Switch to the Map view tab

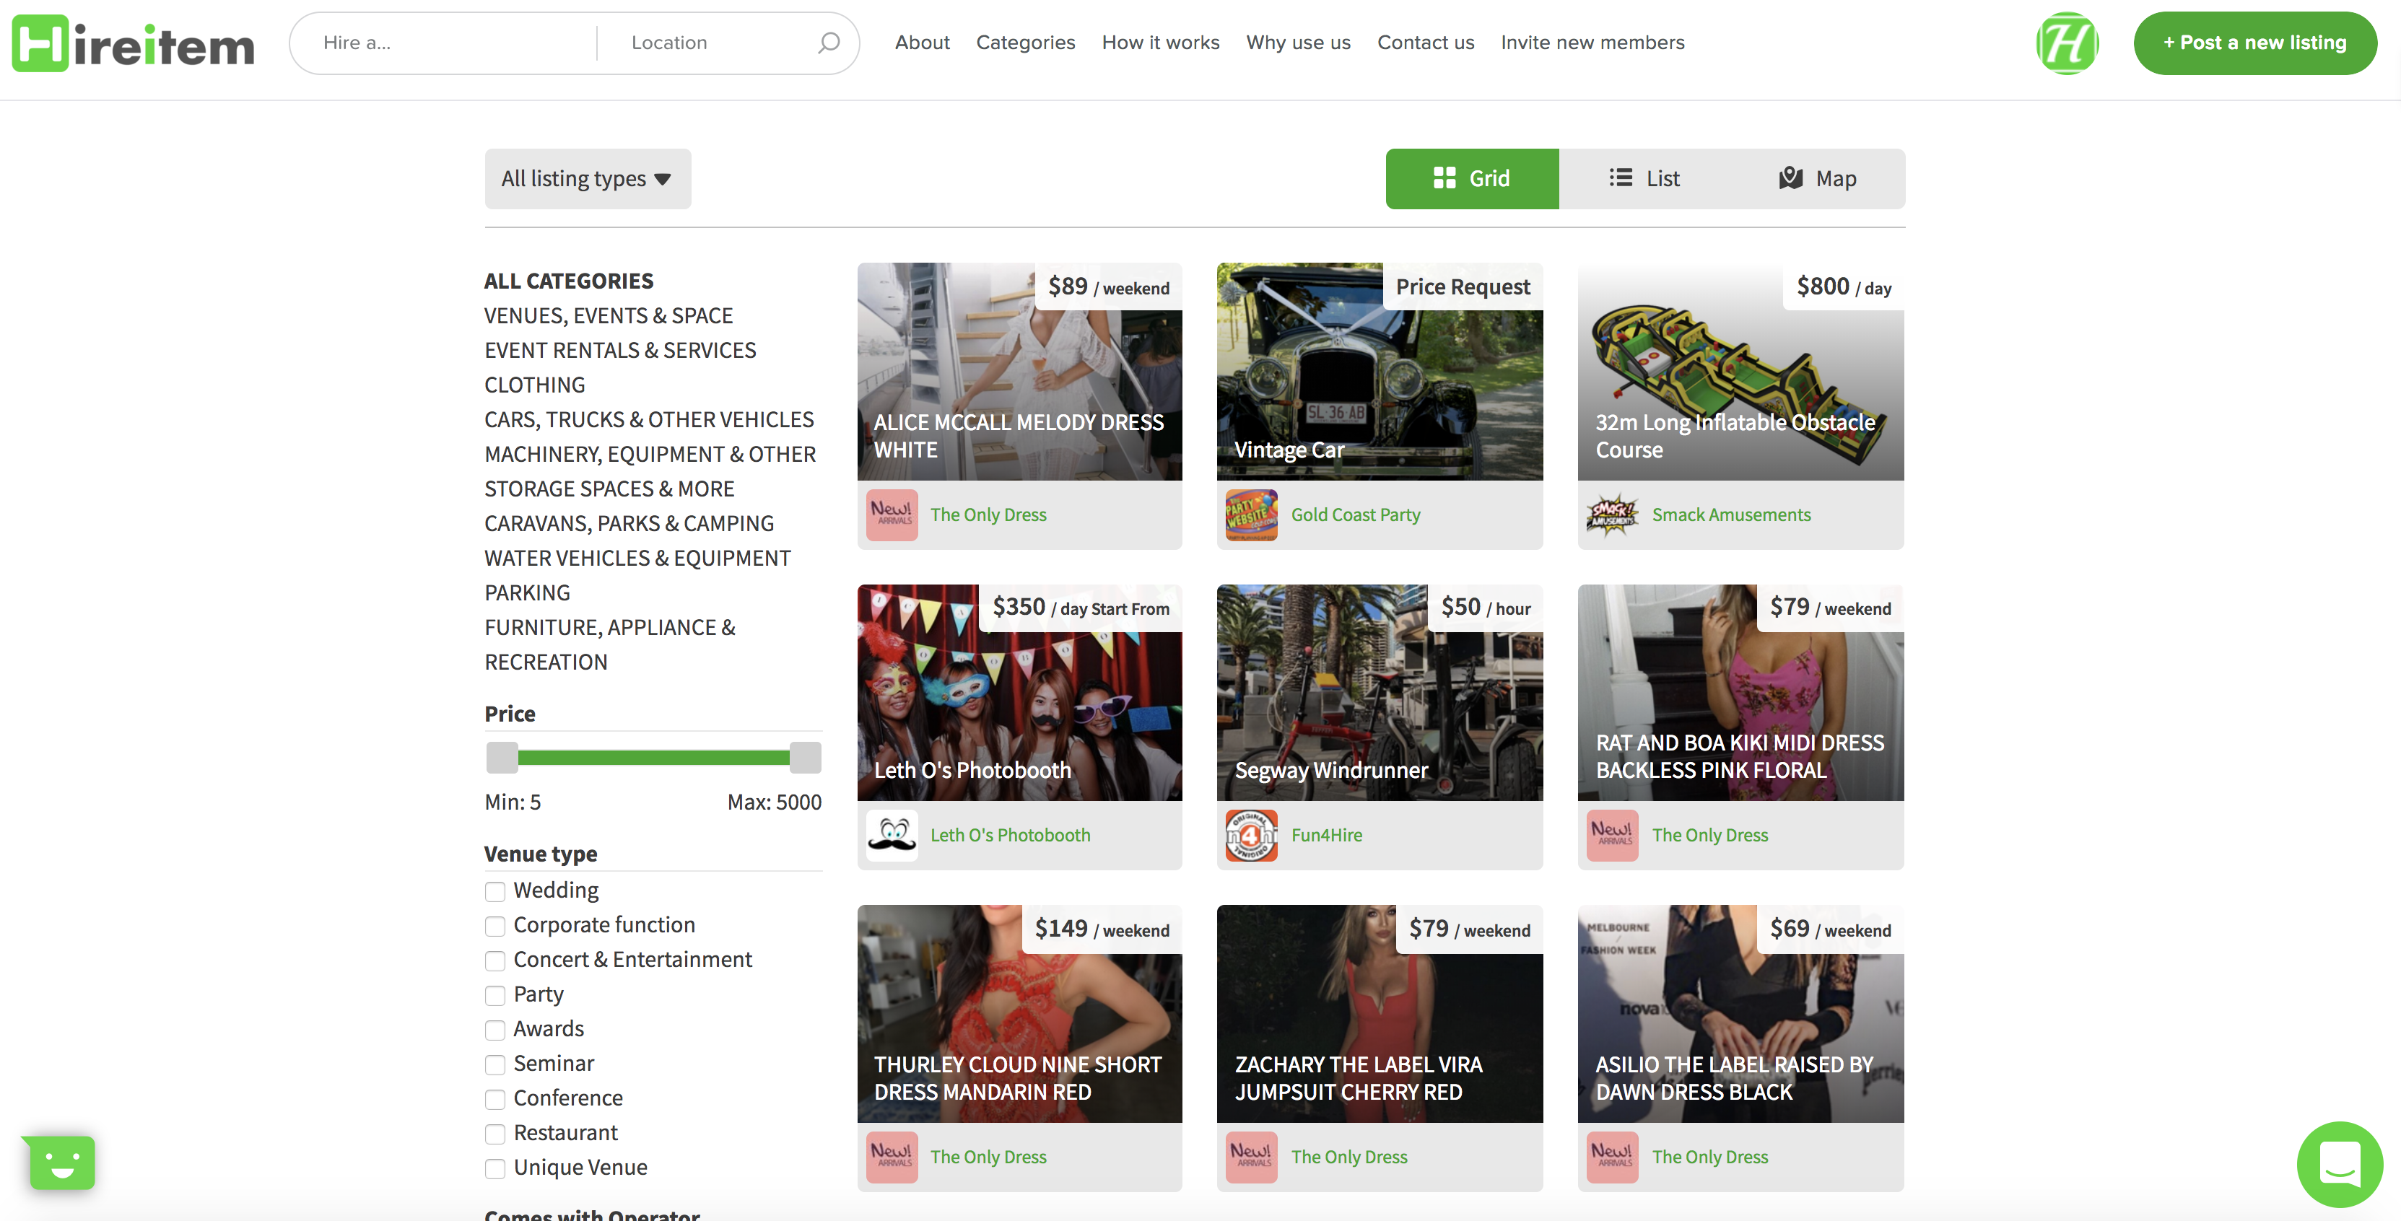(x=1818, y=179)
